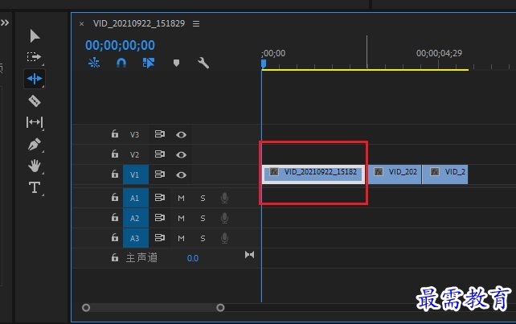
Task: Toggle lock on track A2
Action: pyautogui.click(x=114, y=217)
